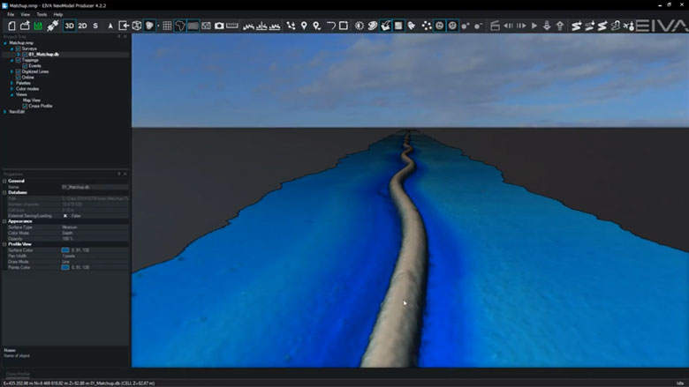Click the ruler measure tool icon
This screenshot has width=689, height=387.
point(232,26)
